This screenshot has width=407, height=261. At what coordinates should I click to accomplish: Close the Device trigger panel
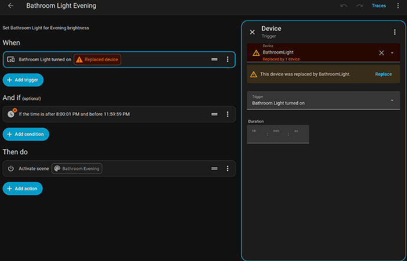click(x=252, y=32)
